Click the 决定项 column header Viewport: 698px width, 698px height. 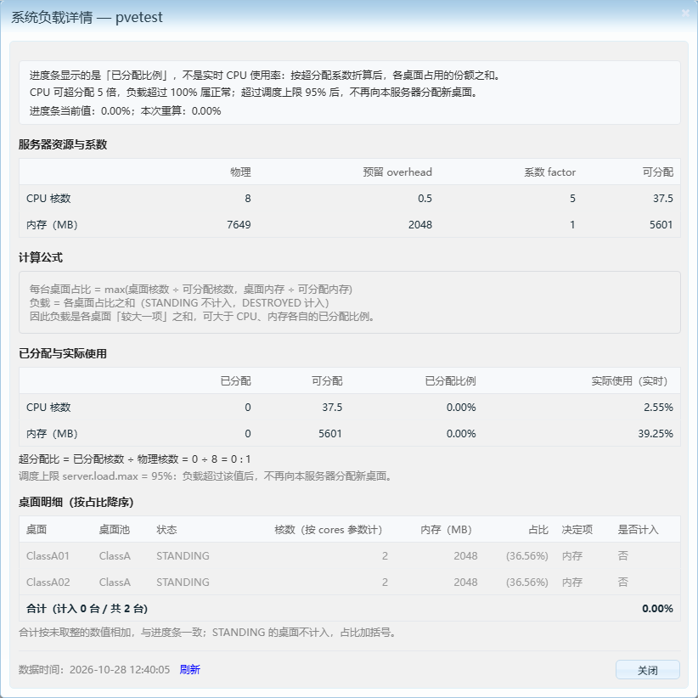[577, 529]
